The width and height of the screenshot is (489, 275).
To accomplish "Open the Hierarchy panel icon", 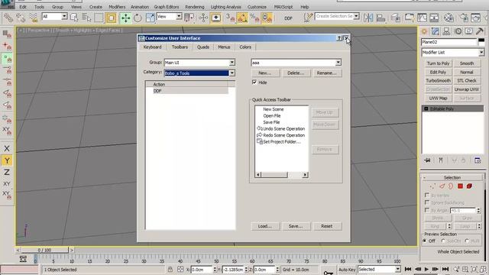I will point(446,31).
